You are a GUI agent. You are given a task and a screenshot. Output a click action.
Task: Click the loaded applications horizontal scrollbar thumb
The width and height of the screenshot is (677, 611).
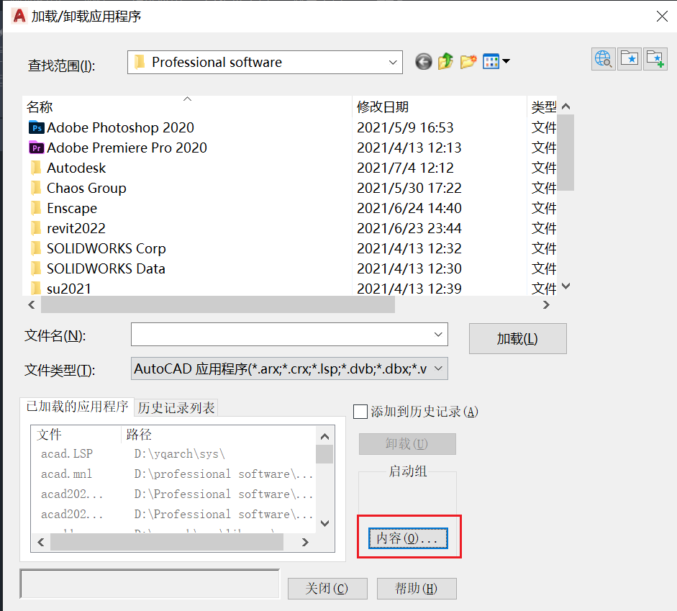point(167,542)
